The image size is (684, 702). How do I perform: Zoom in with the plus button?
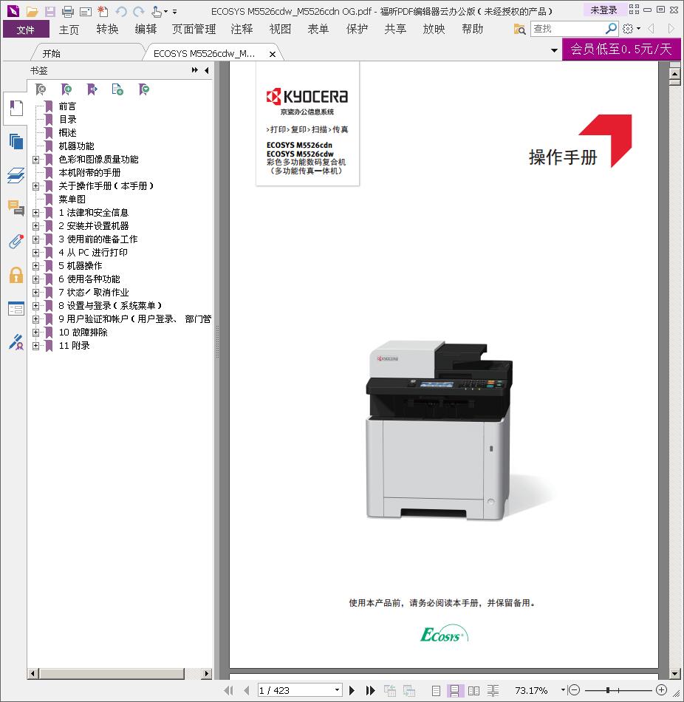click(661, 690)
